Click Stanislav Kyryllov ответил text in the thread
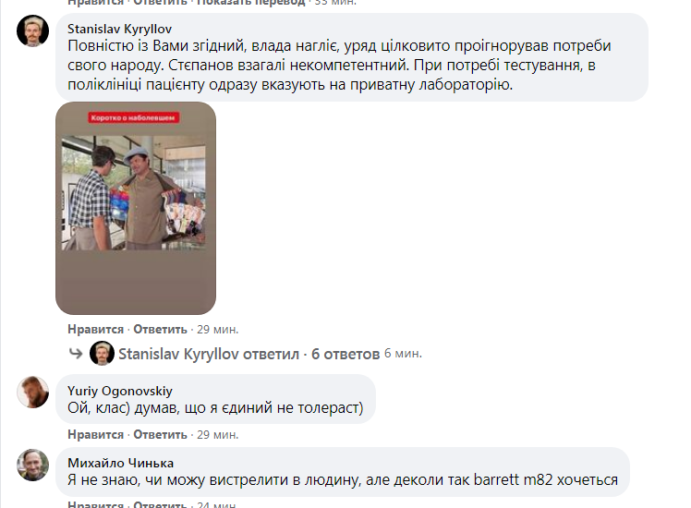This screenshot has height=508, width=691. [209, 354]
